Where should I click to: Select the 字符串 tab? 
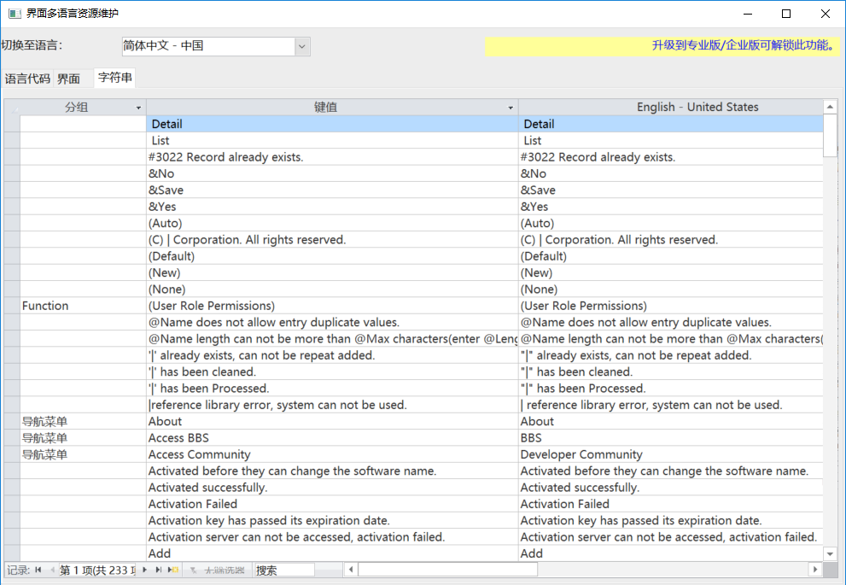click(115, 78)
